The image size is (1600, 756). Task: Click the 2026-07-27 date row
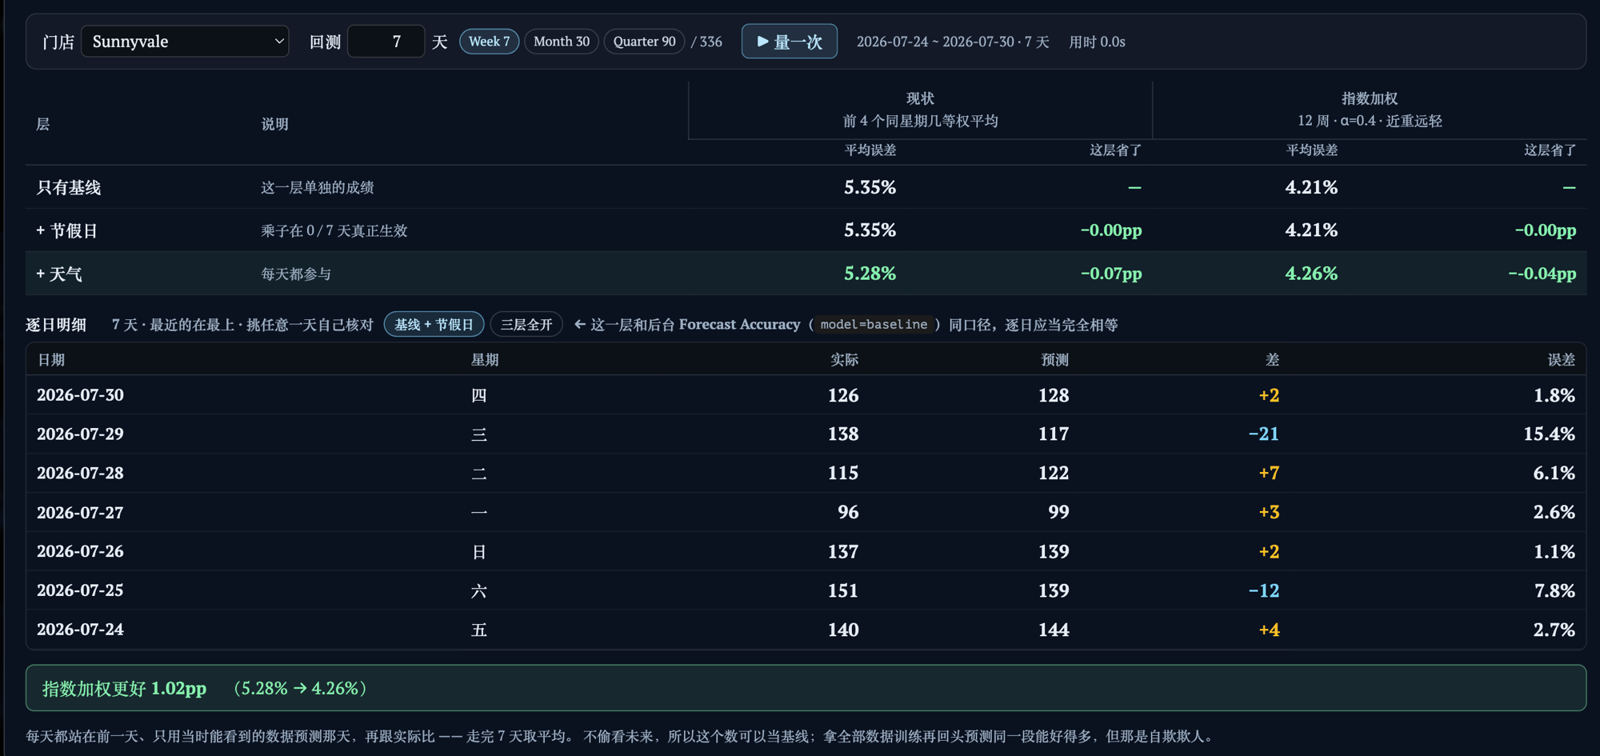click(x=806, y=512)
